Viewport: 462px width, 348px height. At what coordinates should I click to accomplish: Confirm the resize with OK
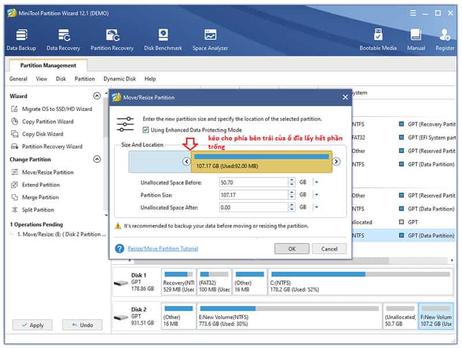(x=292, y=249)
